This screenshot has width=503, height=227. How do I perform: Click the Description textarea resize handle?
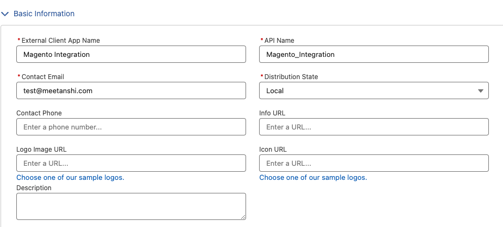243,217
